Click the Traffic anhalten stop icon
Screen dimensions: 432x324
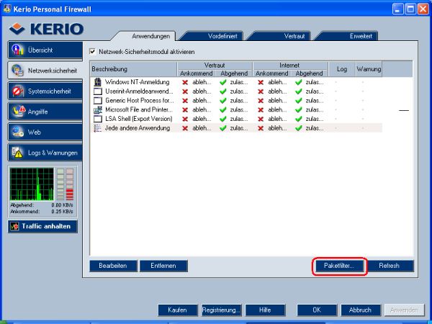pos(14,226)
